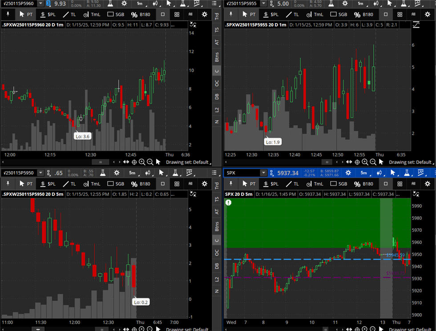The width and height of the screenshot is (436, 331).
Task: Toggle fit-study icon beside P5950 chart info bar
Action: pyautogui.click(x=193, y=194)
